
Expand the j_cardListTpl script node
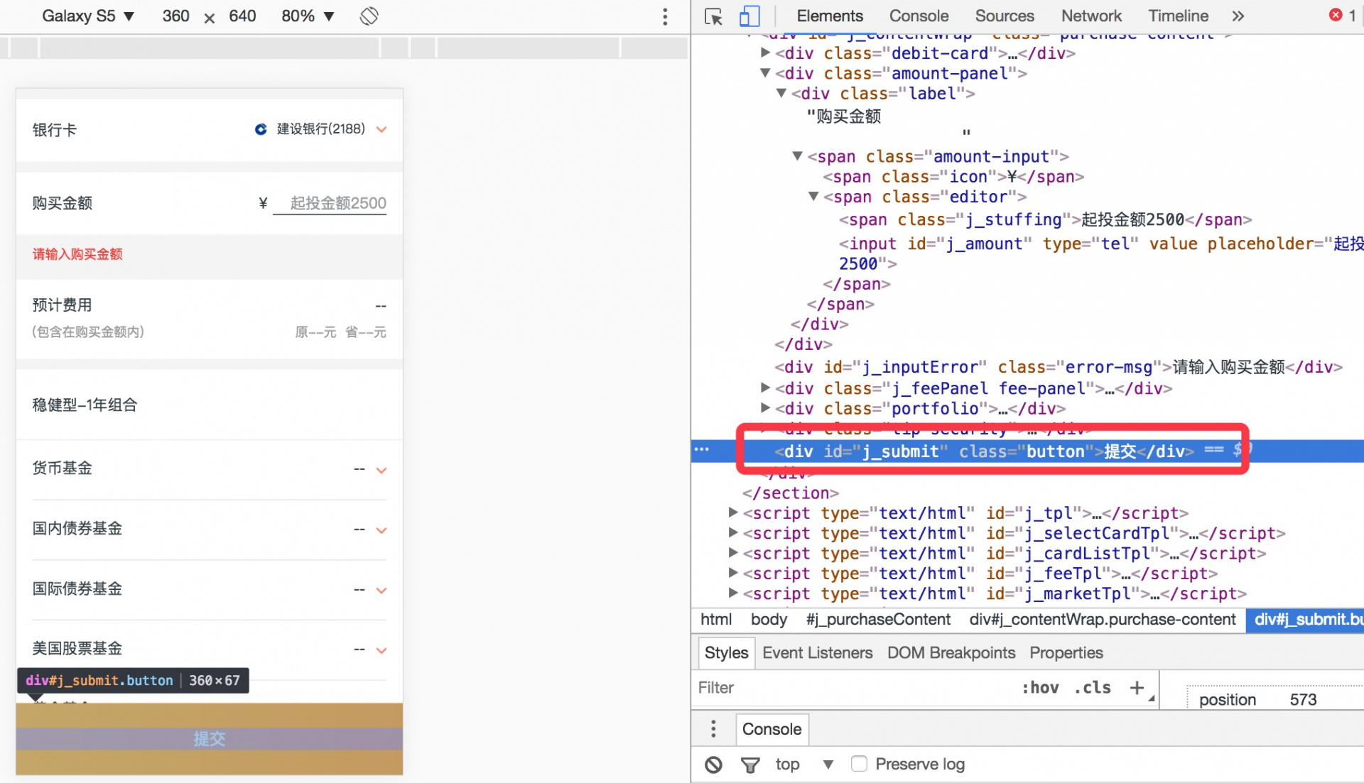pyautogui.click(x=733, y=552)
